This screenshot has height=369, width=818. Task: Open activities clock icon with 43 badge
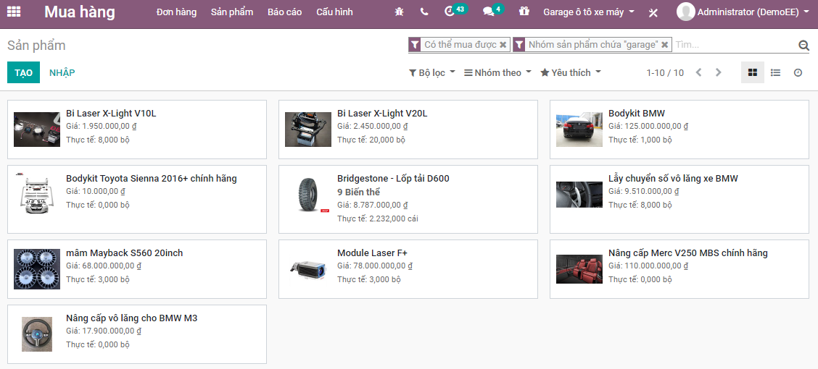(x=450, y=12)
